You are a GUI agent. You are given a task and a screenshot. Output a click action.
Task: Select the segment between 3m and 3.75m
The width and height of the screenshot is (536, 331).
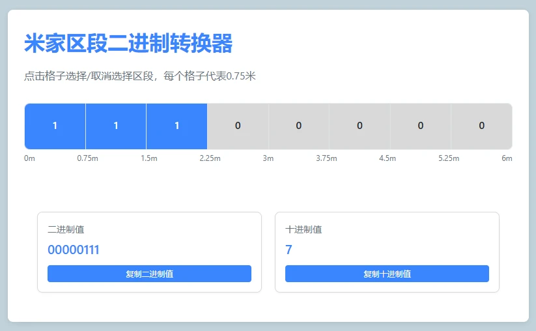pos(299,126)
